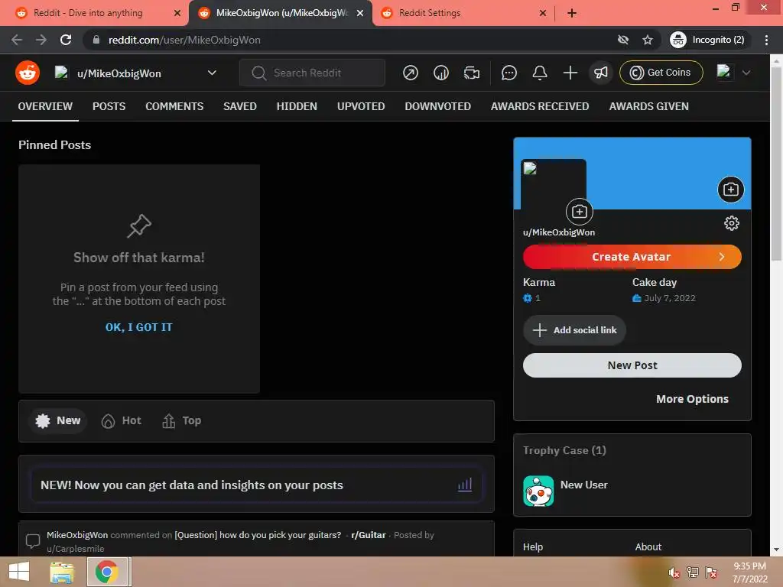Switch to the Comments tab
Viewport: 783px width, 587px height.
[174, 106]
